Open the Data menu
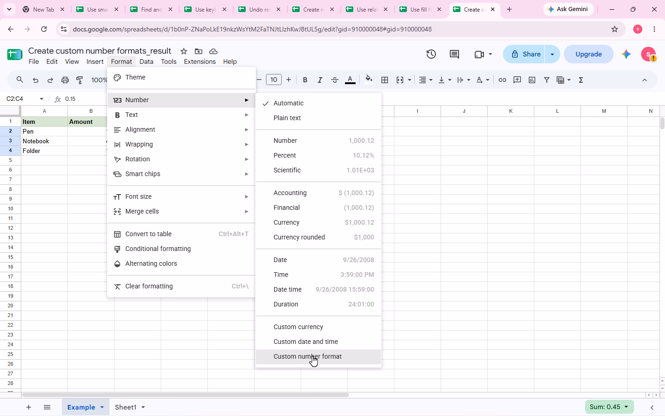The width and height of the screenshot is (665, 416). click(x=146, y=61)
